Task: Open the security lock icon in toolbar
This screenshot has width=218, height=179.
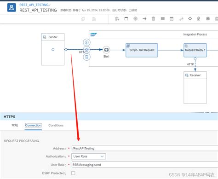Action: pyautogui.click(x=199, y=19)
